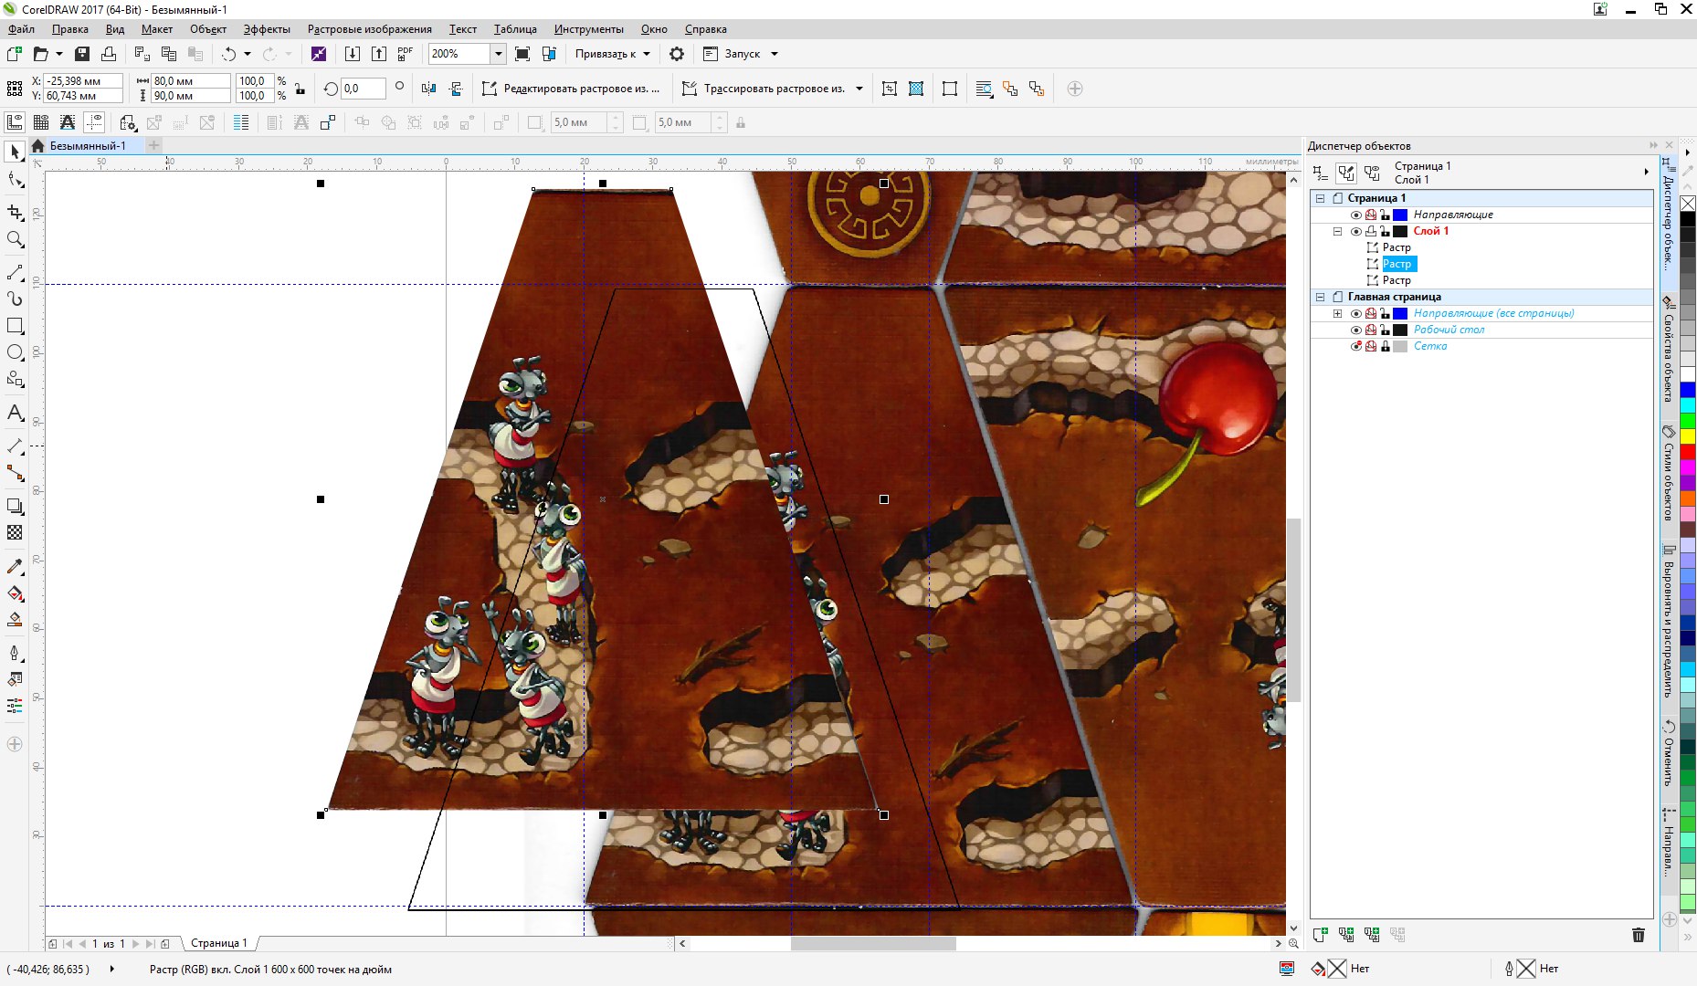Open the Выровнять и распределить docker tab
Screen dimensions: 1697x986
[1669, 623]
